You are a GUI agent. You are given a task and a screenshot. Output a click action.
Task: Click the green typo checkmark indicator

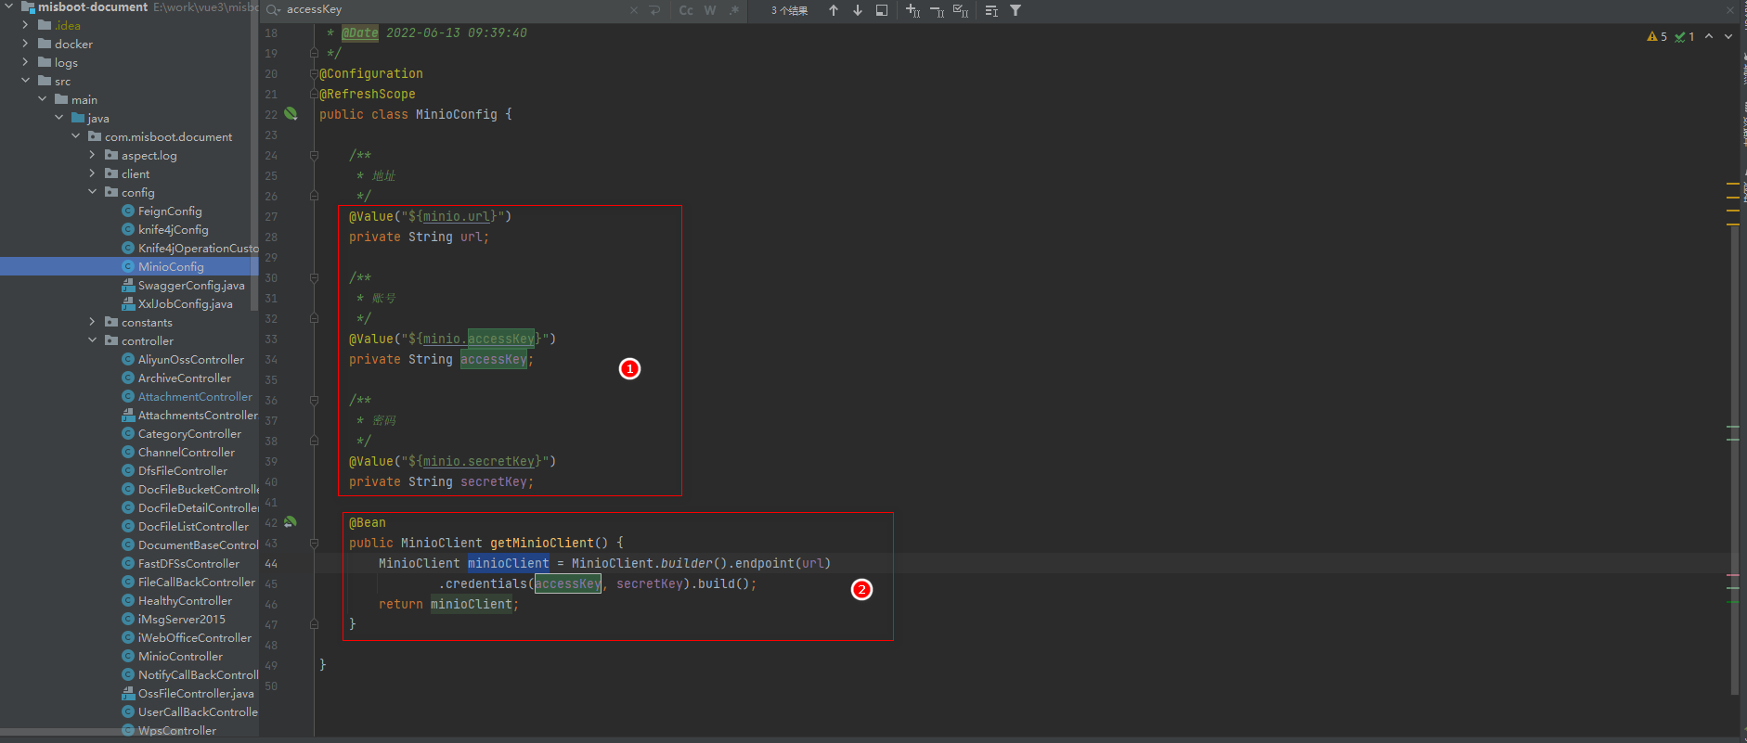click(x=1685, y=37)
